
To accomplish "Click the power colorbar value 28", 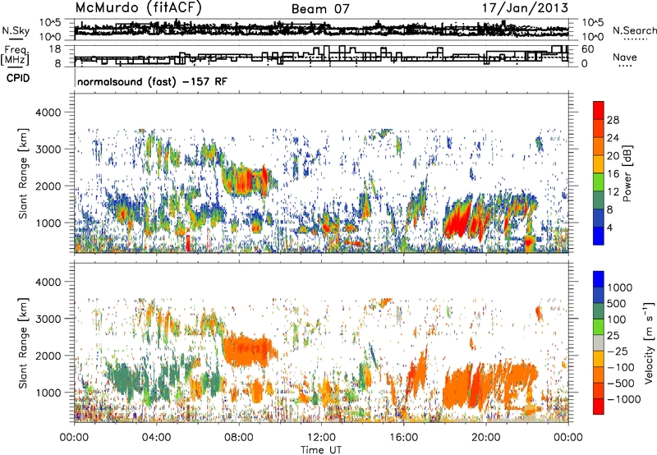I will [x=613, y=120].
